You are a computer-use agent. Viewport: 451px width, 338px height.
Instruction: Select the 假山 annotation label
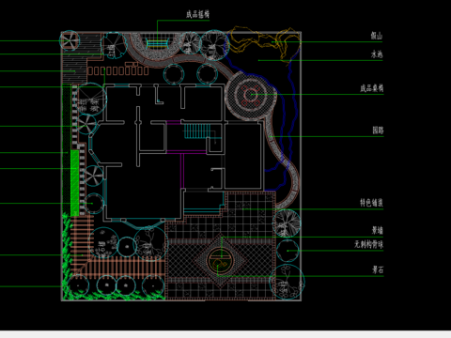[376, 36]
